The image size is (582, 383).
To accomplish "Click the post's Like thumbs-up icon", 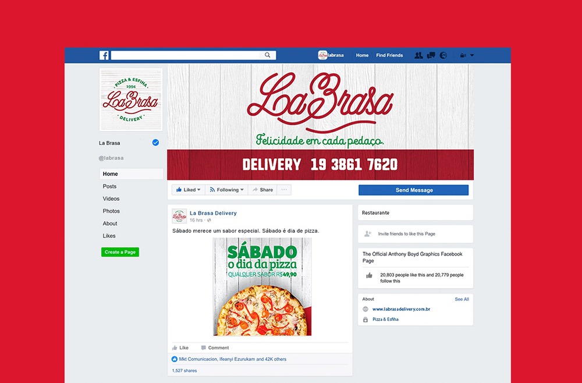I will click(175, 347).
